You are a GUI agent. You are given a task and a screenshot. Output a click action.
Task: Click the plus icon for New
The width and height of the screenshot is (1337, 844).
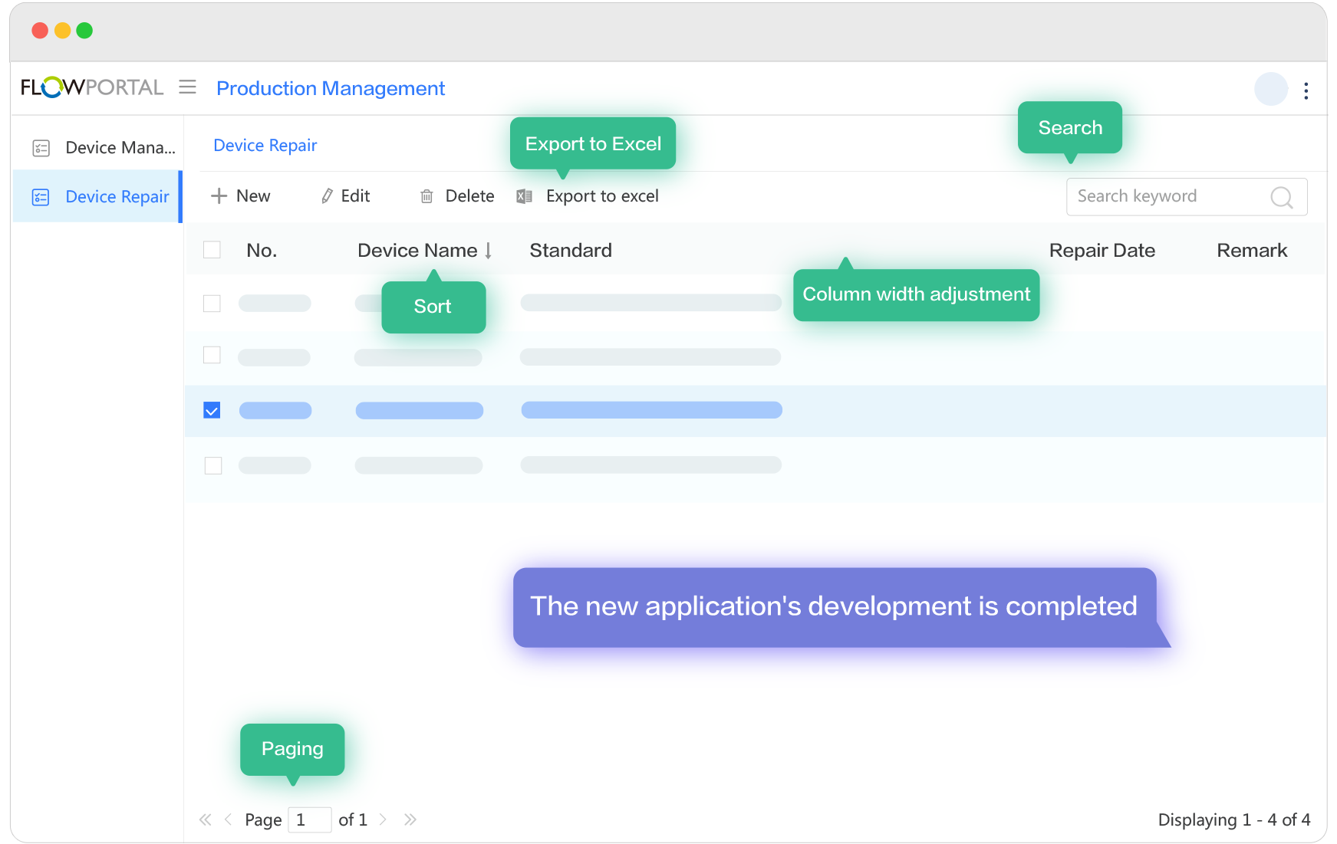(219, 196)
